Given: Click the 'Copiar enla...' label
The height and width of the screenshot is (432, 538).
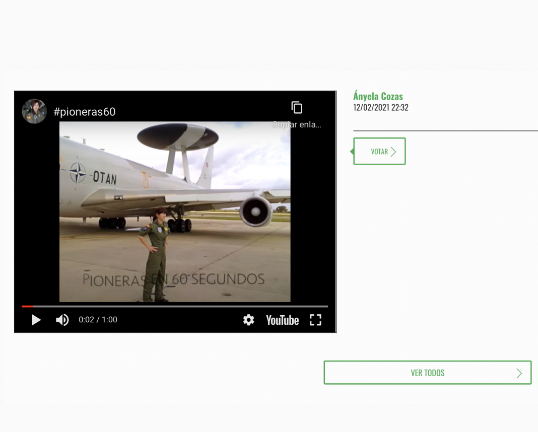Looking at the screenshot, I should pos(296,124).
